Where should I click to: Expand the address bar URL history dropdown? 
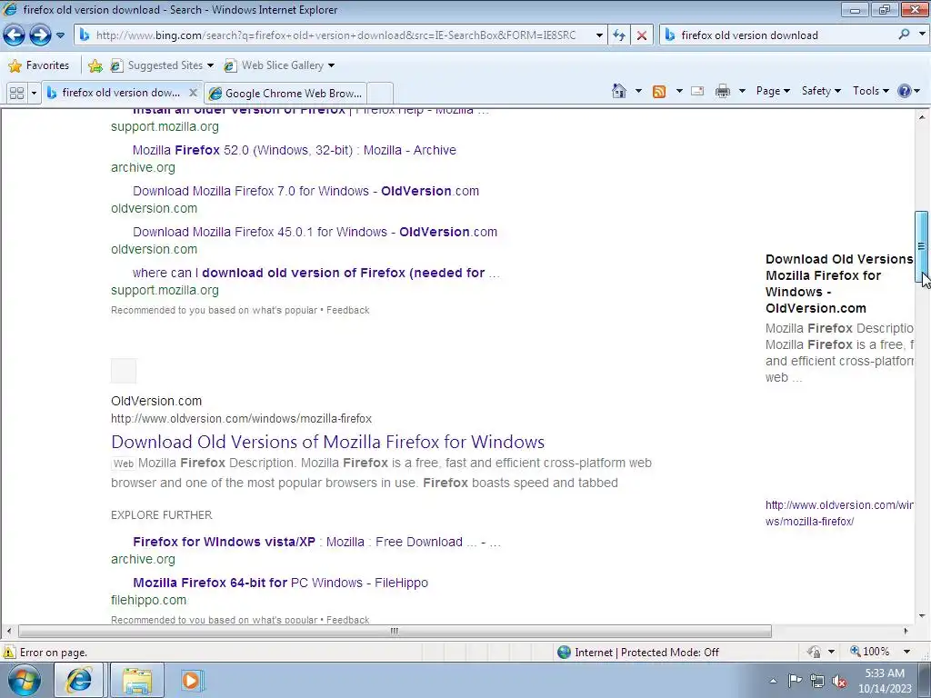(599, 35)
